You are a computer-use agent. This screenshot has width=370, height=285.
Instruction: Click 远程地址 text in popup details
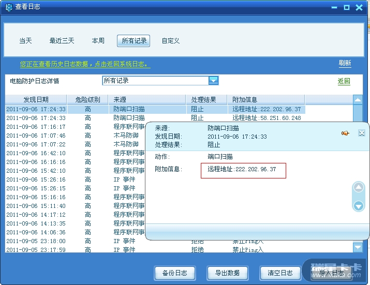[x=242, y=169]
